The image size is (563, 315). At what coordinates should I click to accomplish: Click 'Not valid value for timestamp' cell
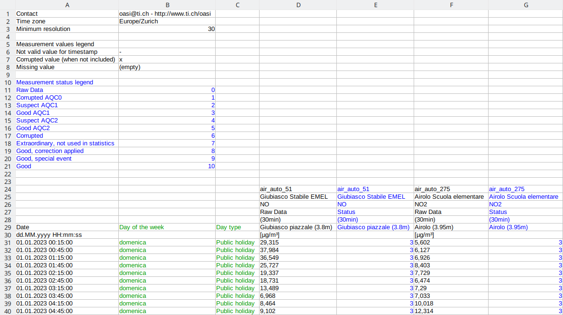click(67, 51)
